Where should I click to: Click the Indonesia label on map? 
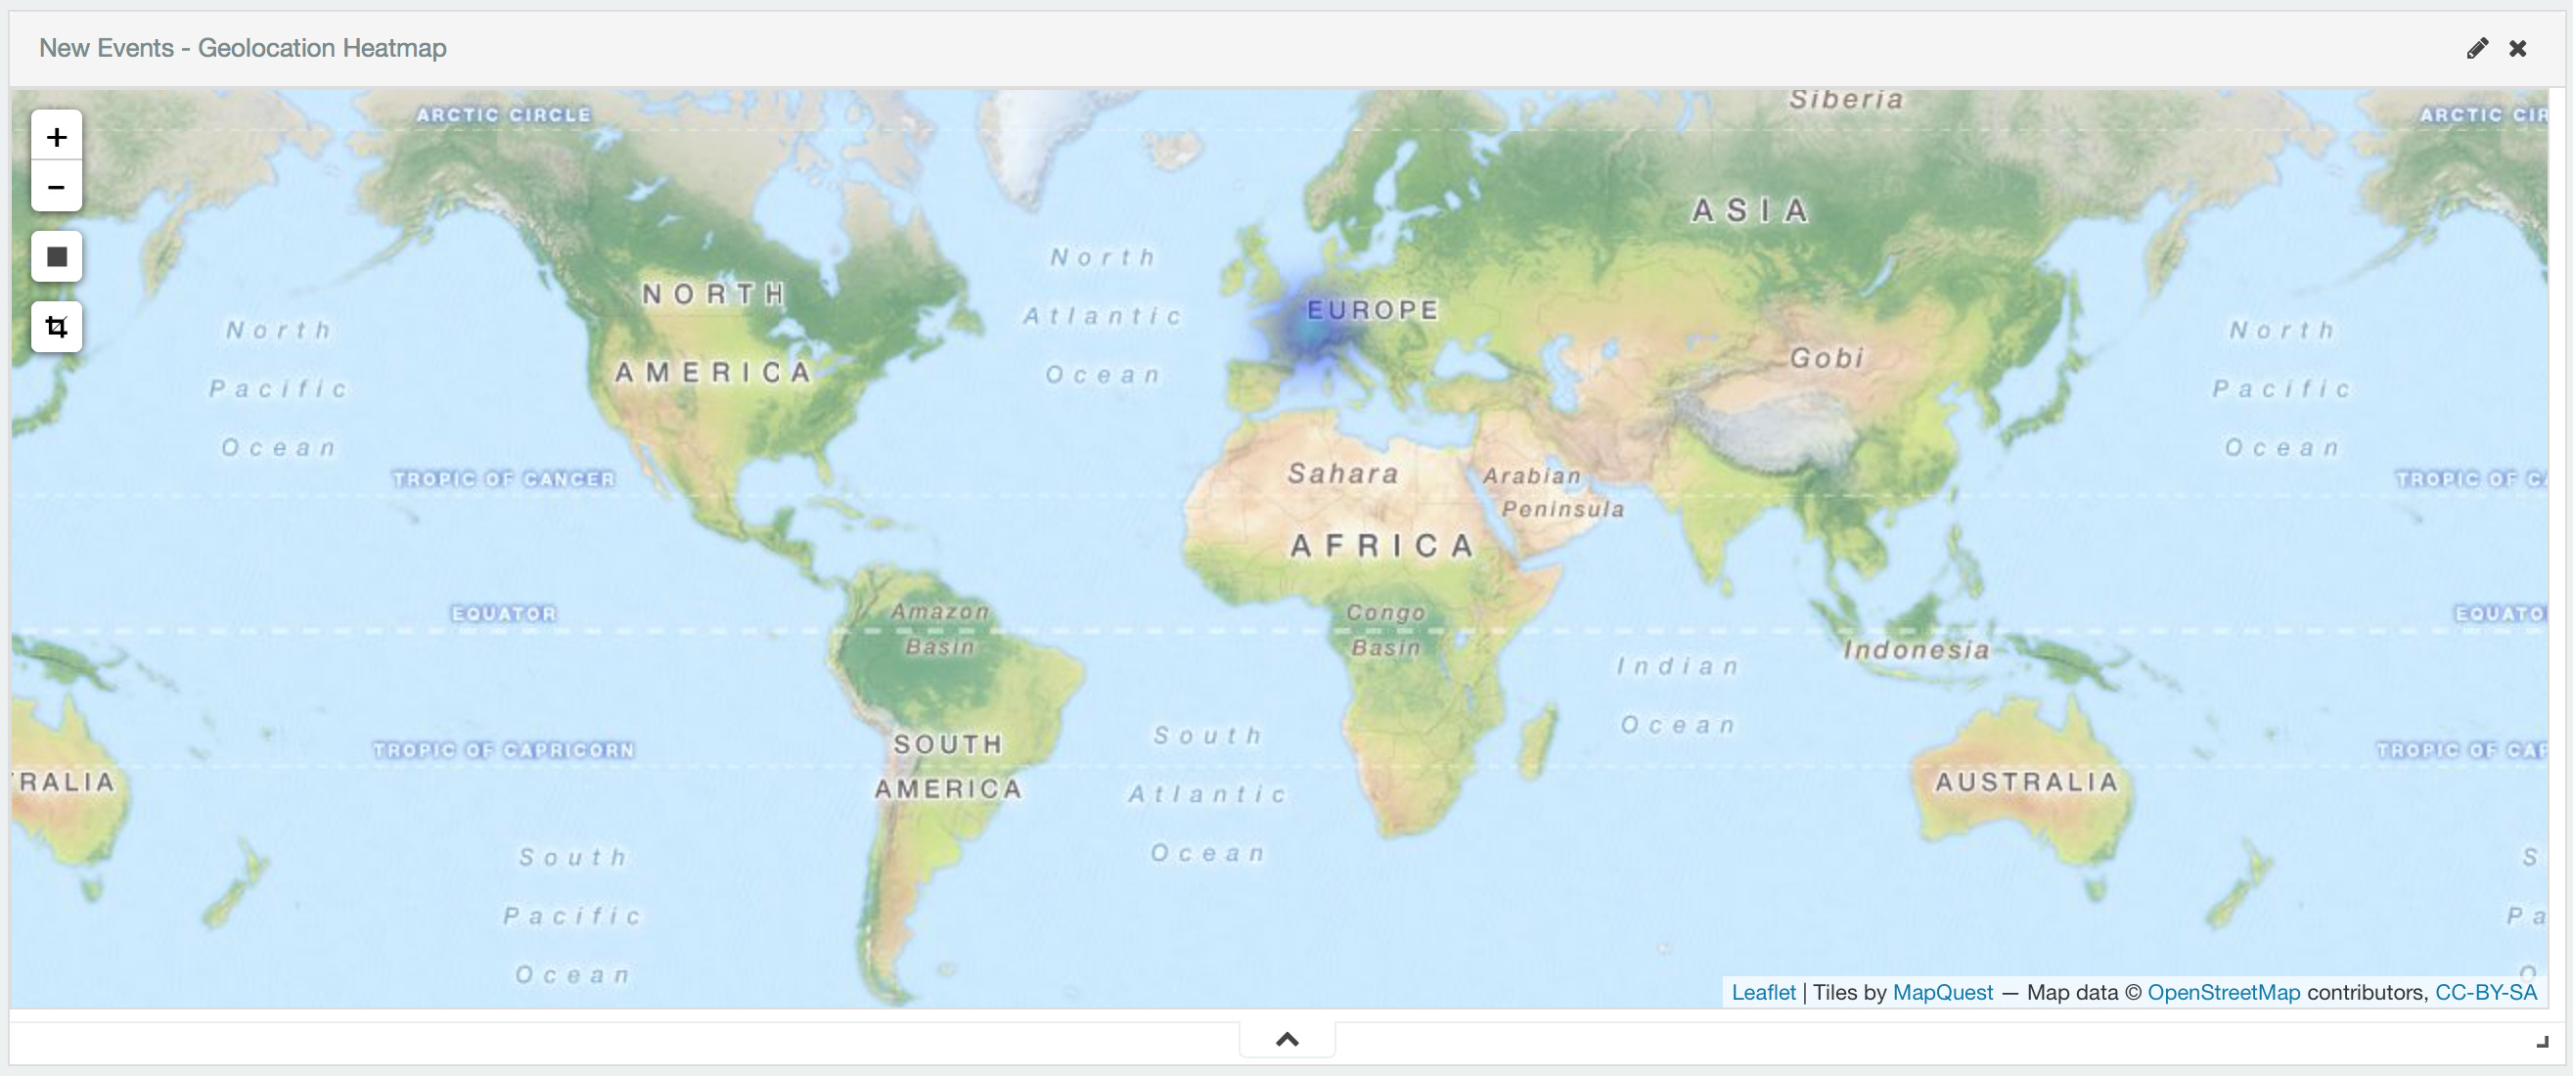click(1916, 650)
